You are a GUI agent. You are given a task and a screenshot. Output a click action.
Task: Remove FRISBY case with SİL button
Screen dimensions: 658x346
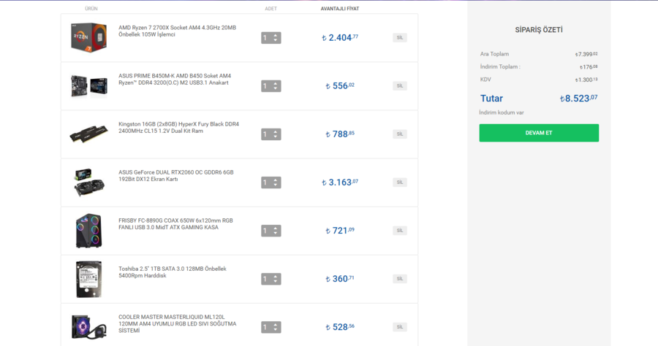[399, 231]
